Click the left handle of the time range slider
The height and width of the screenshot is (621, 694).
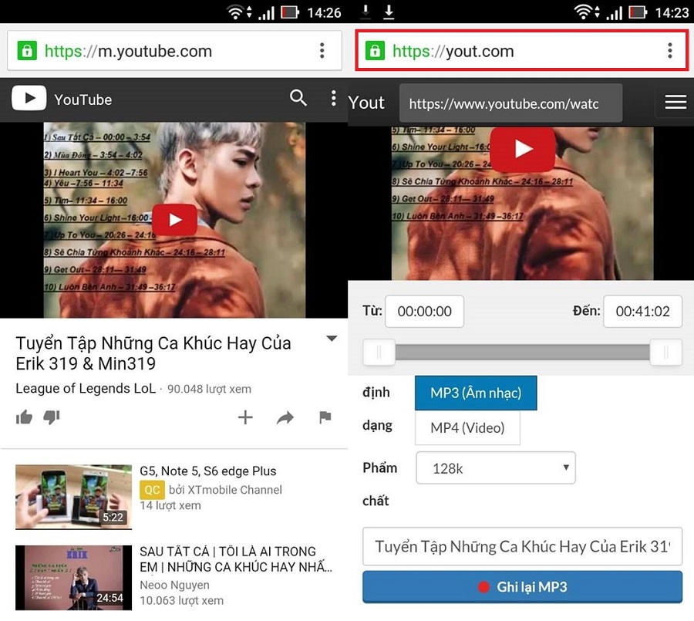click(379, 352)
